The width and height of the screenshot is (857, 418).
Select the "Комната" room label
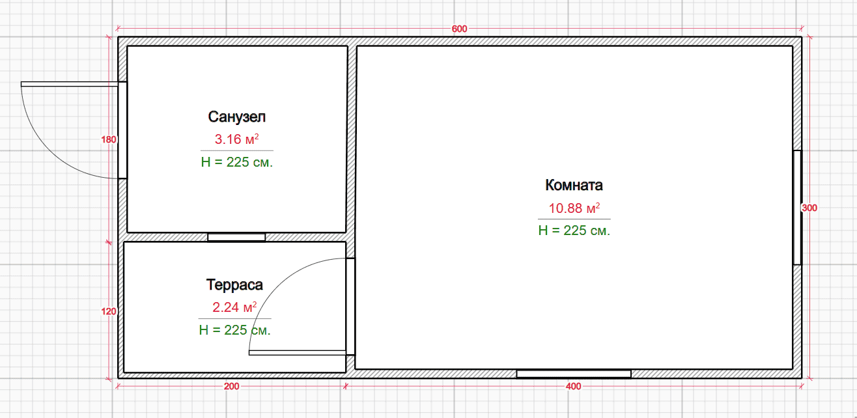click(574, 185)
